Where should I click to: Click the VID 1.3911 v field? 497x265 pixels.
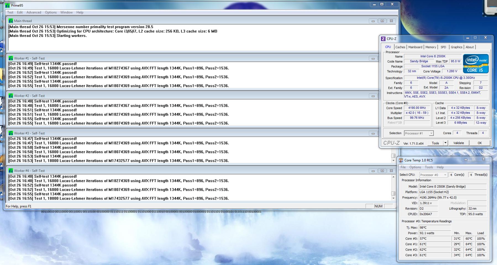click(x=428, y=203)
